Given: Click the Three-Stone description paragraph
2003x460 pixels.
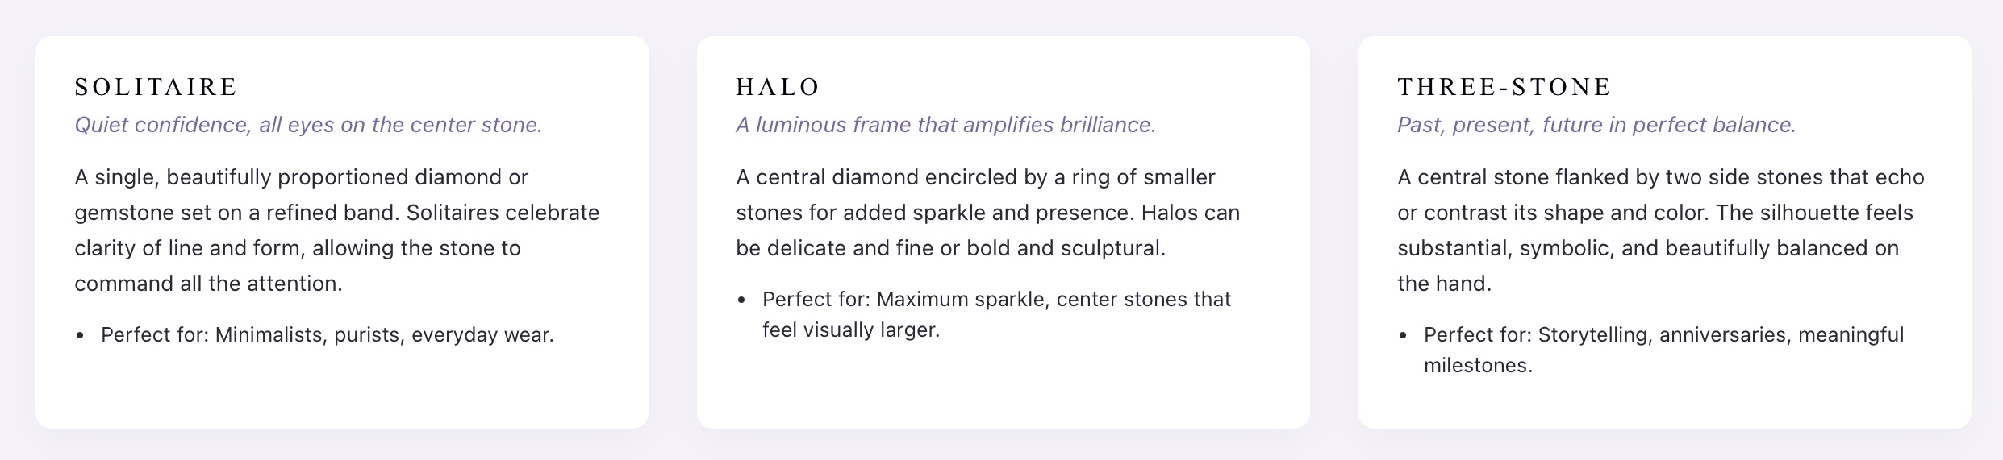Looking at the screenshot, I should [1661, 230].
